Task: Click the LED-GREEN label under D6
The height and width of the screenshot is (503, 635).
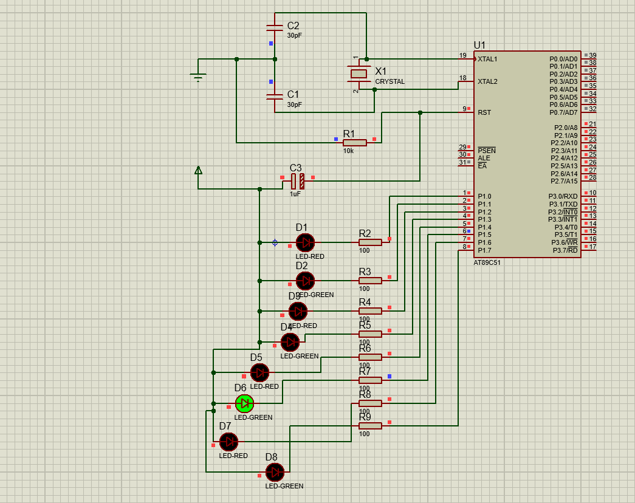Action: point(253,417)
